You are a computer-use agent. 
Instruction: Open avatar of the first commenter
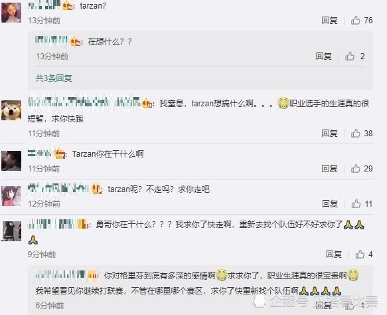click(11, 13)
